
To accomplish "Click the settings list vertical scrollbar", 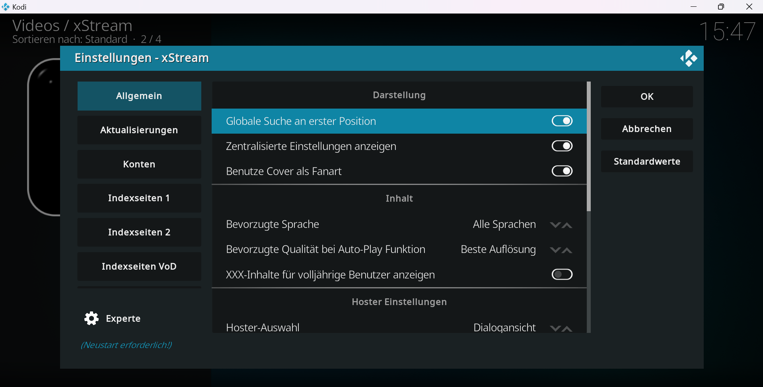I will 589,146.
